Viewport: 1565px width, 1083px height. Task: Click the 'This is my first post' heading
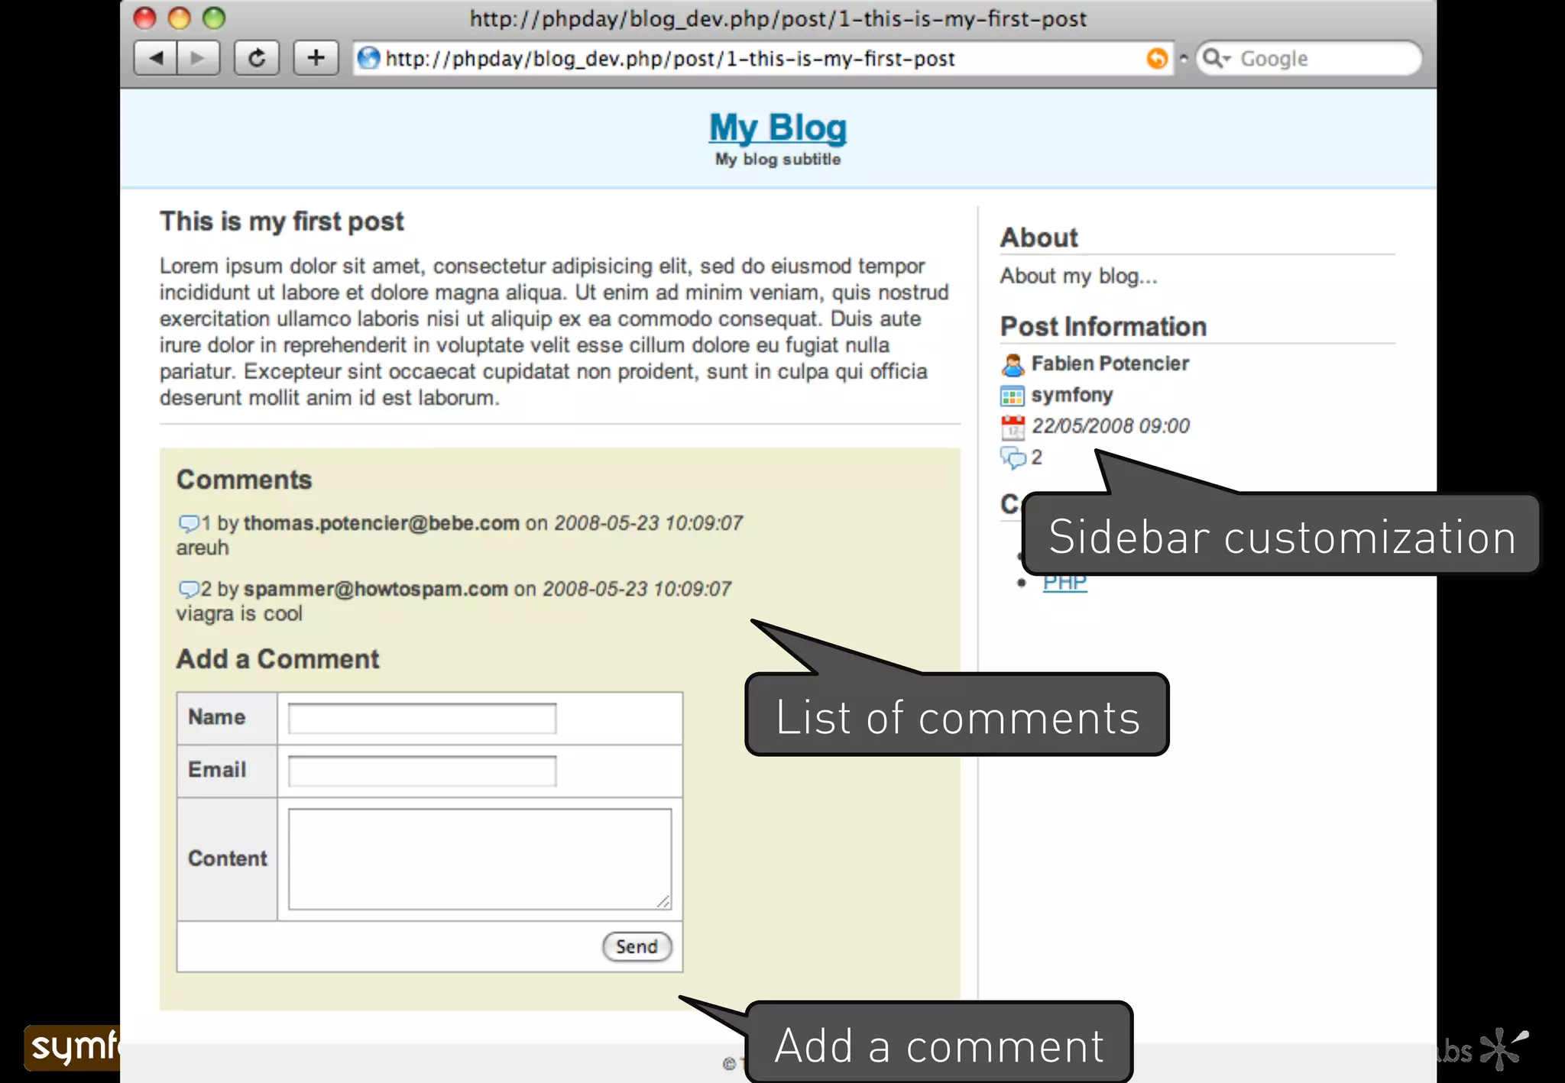click(281, 221)
